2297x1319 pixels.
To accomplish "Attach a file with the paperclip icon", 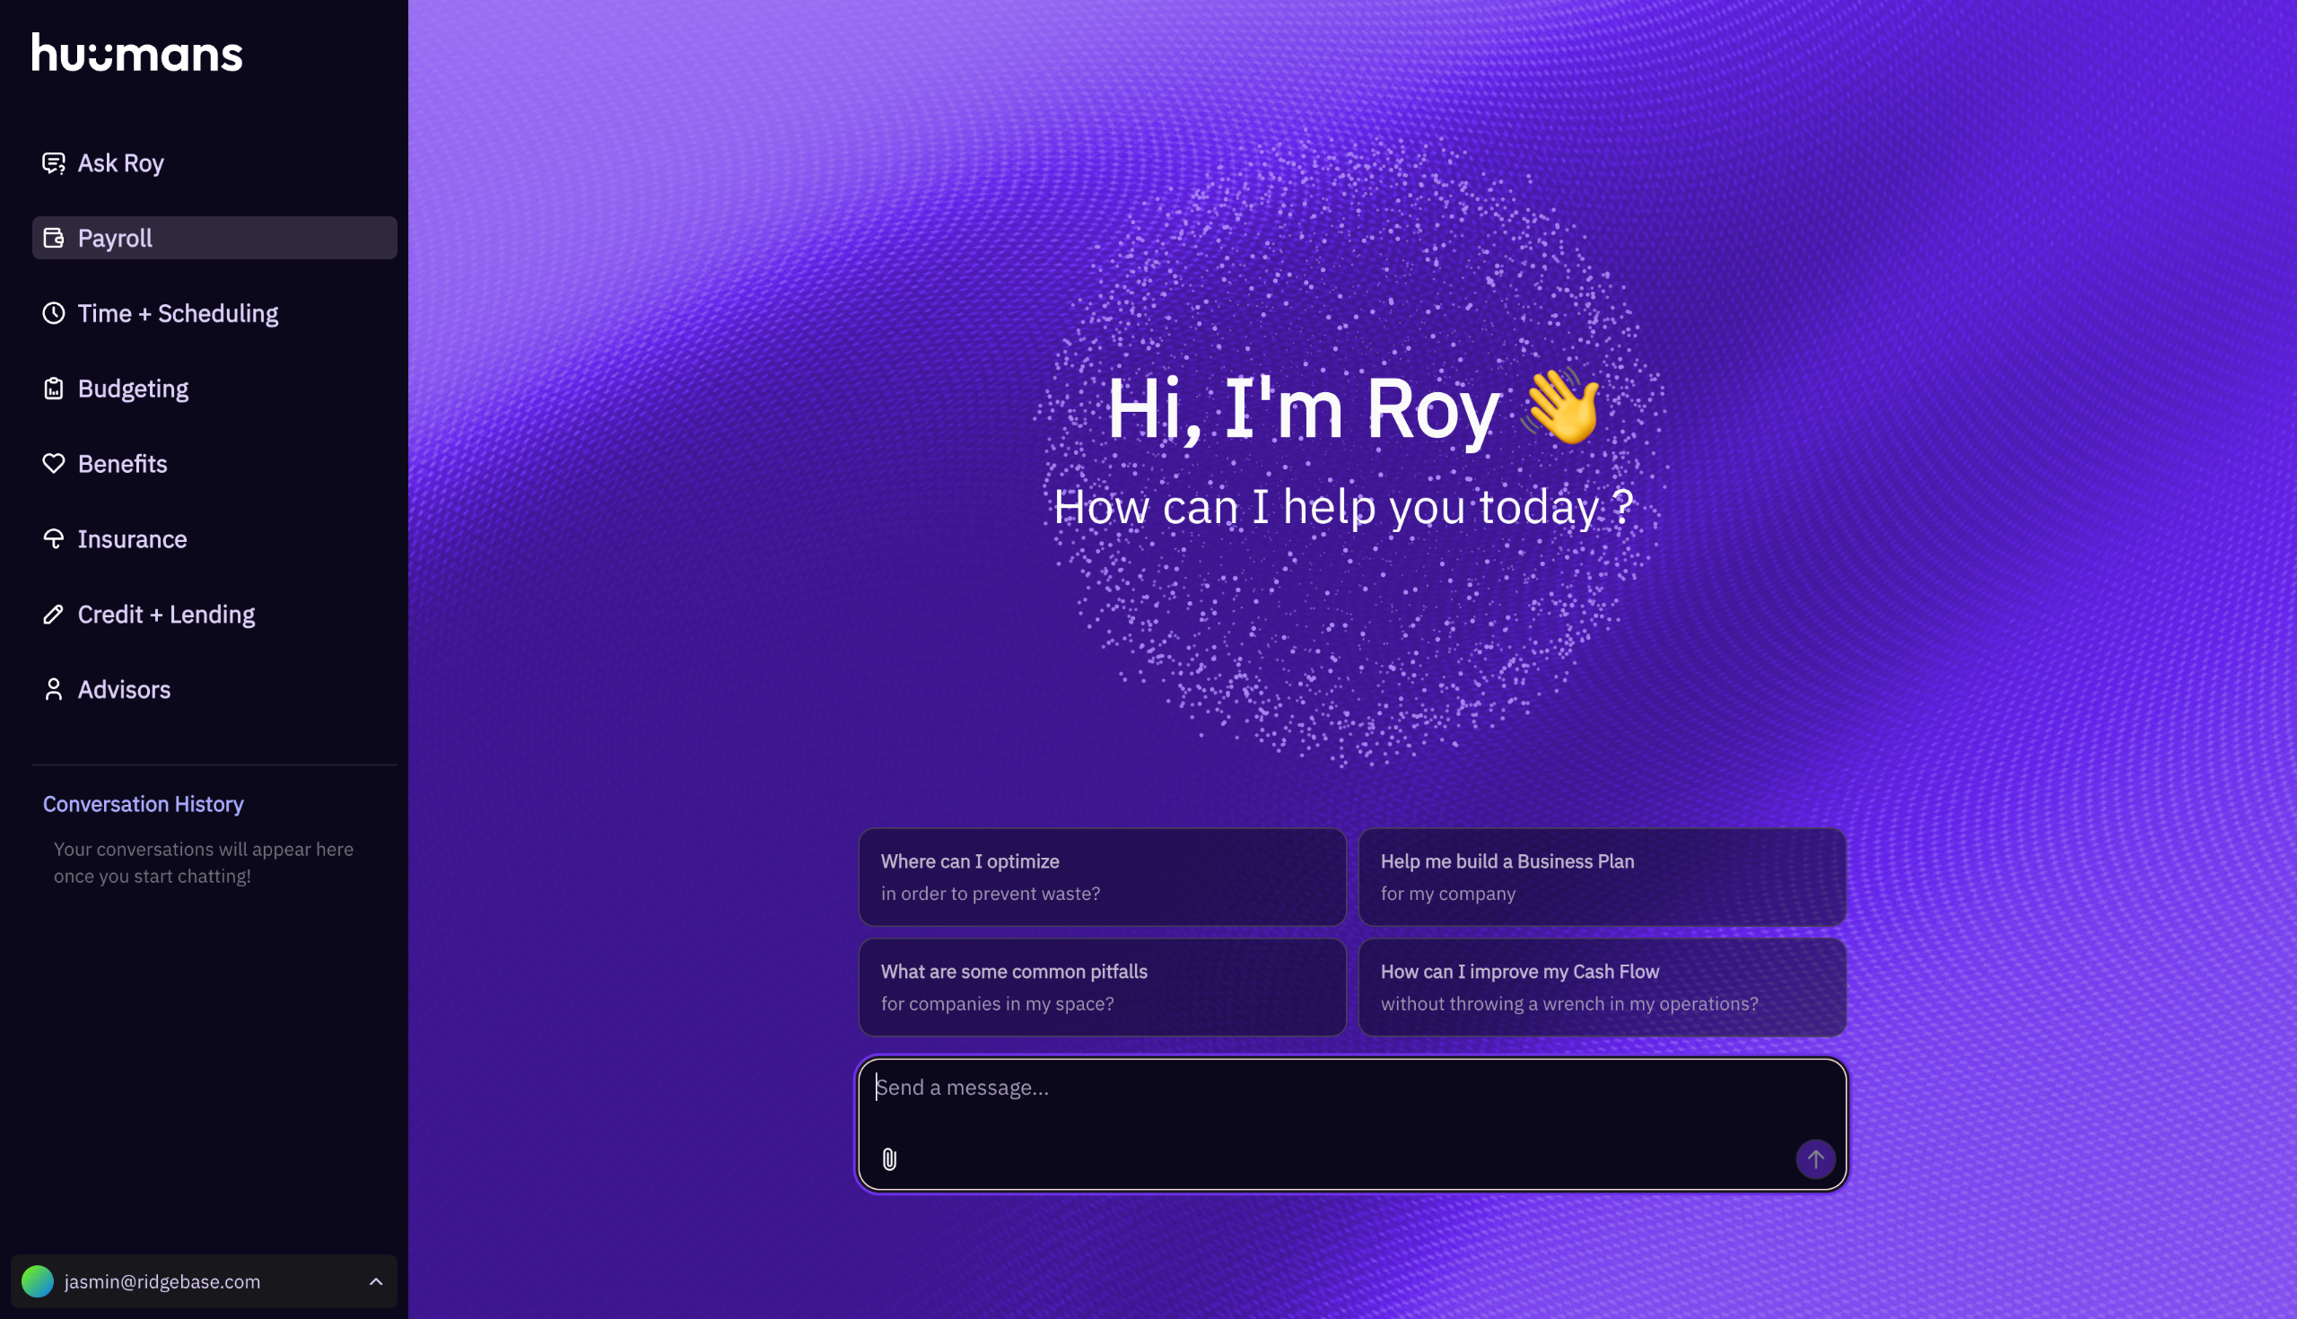I will (x=889, y=1158).
